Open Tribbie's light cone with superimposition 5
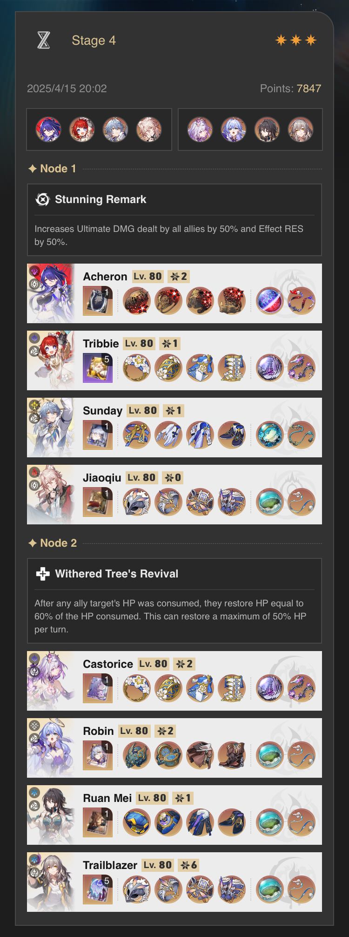 pos(98,367)
